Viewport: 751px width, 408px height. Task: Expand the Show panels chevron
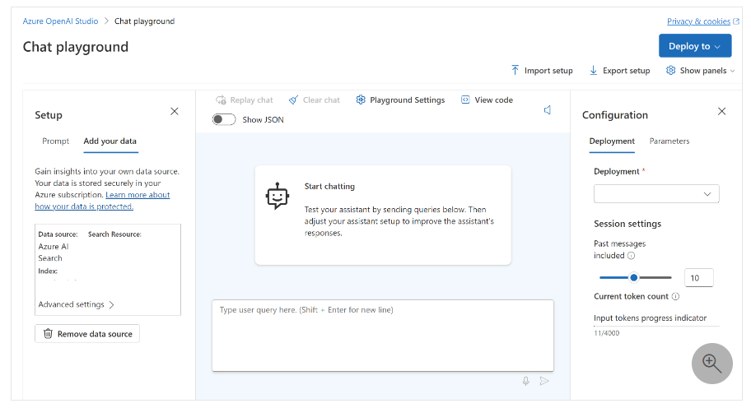coord(732,71)
